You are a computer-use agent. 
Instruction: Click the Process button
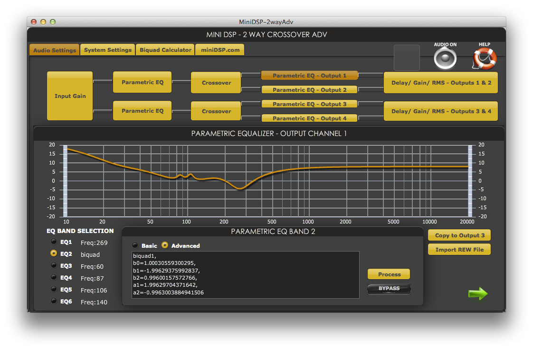389,274
